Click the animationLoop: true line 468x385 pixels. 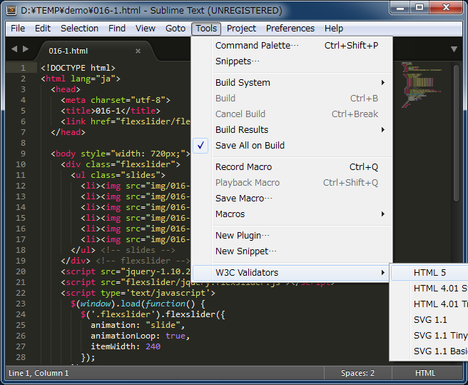pos(140,336)
